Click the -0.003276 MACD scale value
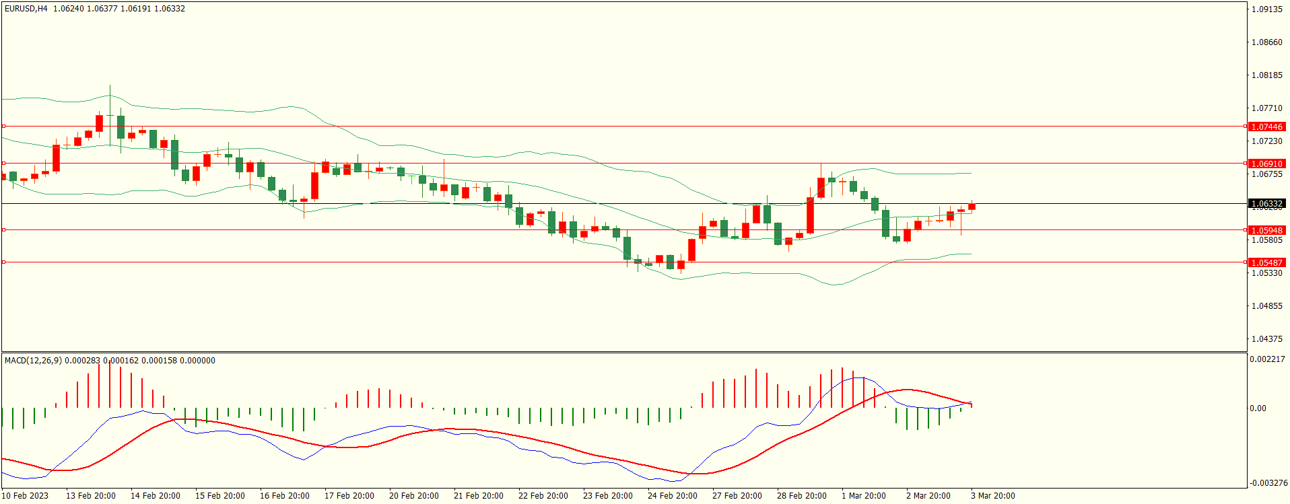This screenshot has width=1290, height=504. (x=1268, y=483)
